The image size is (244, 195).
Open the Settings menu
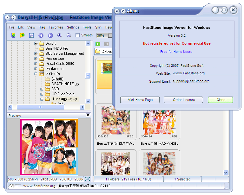(73, 27)
